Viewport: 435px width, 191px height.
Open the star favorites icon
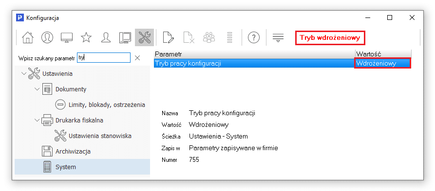(86, 37)
